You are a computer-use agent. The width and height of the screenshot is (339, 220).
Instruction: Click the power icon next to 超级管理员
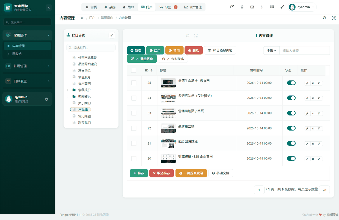click(x=47, y=99)
